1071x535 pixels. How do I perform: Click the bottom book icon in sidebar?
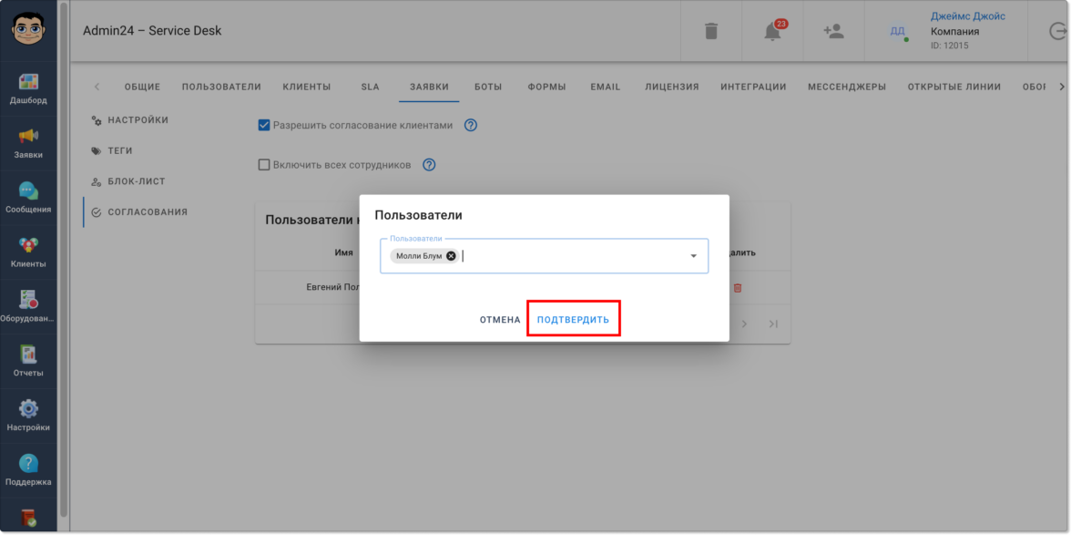(x=28, y=518)
